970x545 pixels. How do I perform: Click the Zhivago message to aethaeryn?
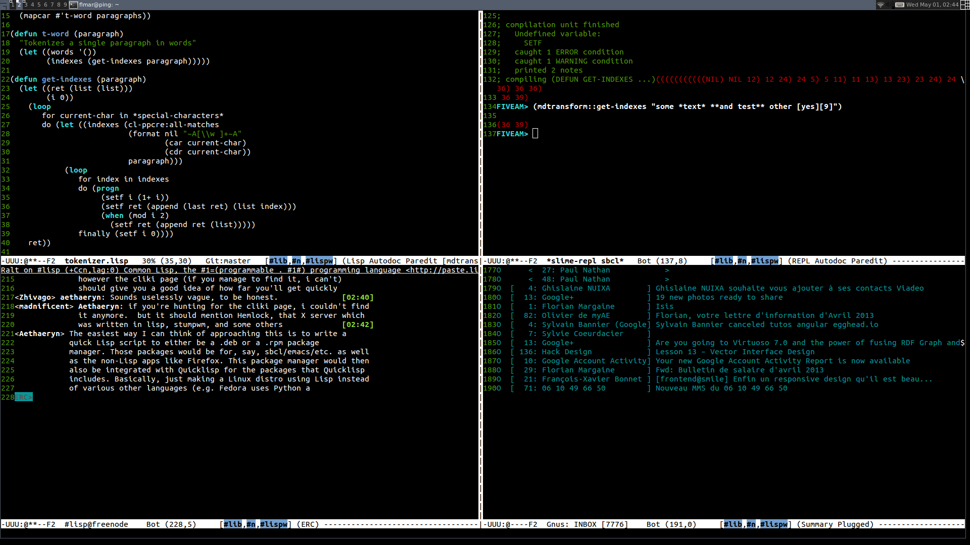pos(194,297)
